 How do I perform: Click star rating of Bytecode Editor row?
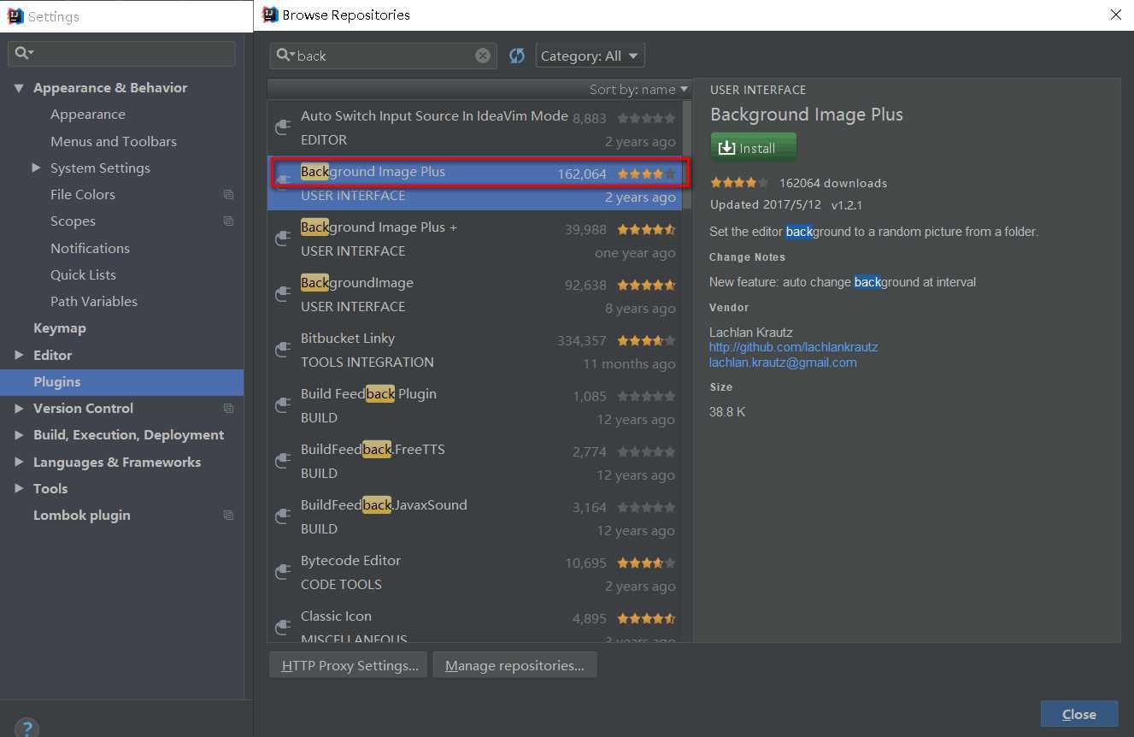(646, 563)
